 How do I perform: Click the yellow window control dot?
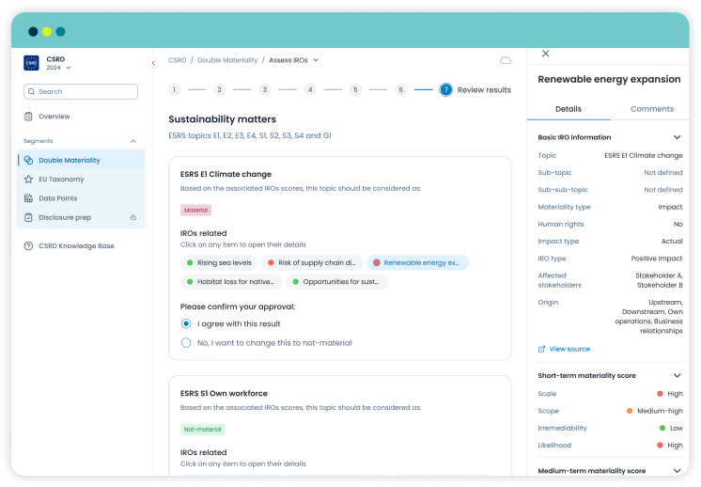tap(47, 32)
